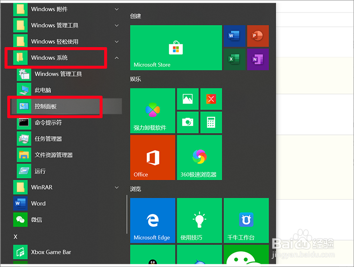The width and height of the screenshot is (354, 267).
Task: Click the app list scrollbar
Action: pyautogui.click(x=127, y=214)
